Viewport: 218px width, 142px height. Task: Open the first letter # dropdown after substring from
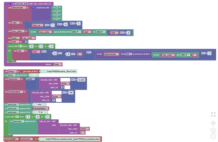(76, 32)
